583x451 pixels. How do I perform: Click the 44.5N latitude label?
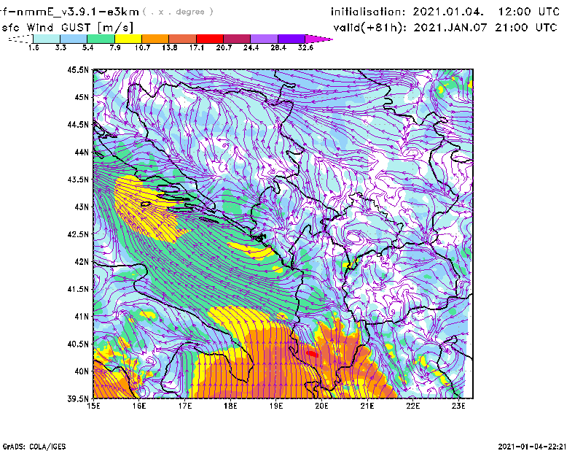[x=78, y=124]
